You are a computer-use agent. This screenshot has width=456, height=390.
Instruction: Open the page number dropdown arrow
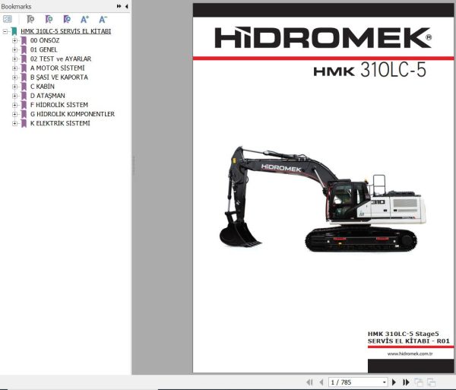pos(385,382)
